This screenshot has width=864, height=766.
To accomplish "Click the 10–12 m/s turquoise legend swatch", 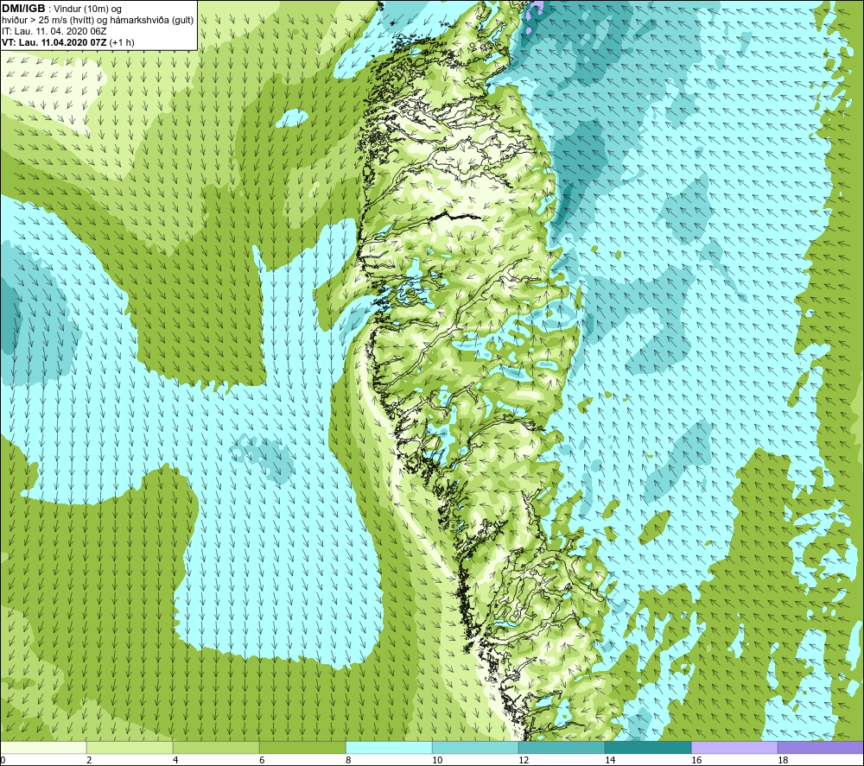I will tap(475, 747).
